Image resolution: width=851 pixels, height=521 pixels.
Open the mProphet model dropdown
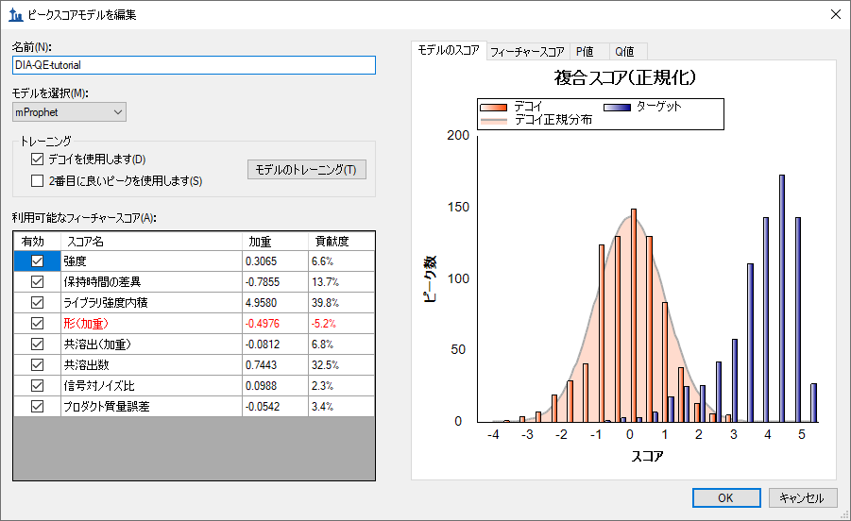tap(69, 112)
